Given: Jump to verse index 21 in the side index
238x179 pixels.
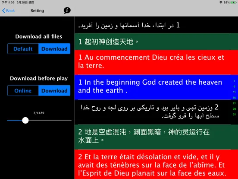Looking at the screenshot, I should [x=234, y=103].
